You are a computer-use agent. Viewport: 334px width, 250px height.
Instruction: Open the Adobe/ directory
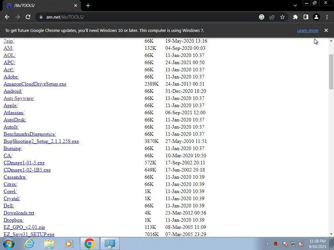pyautogui.click(x=11, y=77)
